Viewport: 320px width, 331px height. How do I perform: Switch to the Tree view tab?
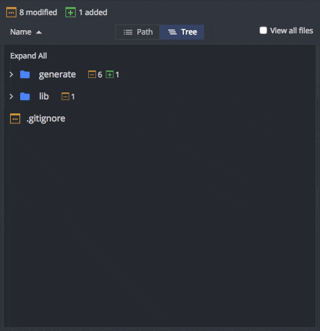182,32
